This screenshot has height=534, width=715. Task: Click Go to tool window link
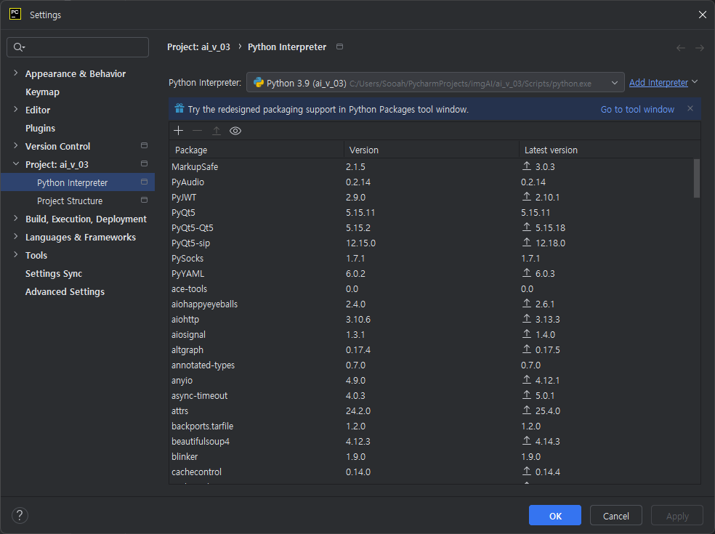pyautogui.click(x=637, y=110)
